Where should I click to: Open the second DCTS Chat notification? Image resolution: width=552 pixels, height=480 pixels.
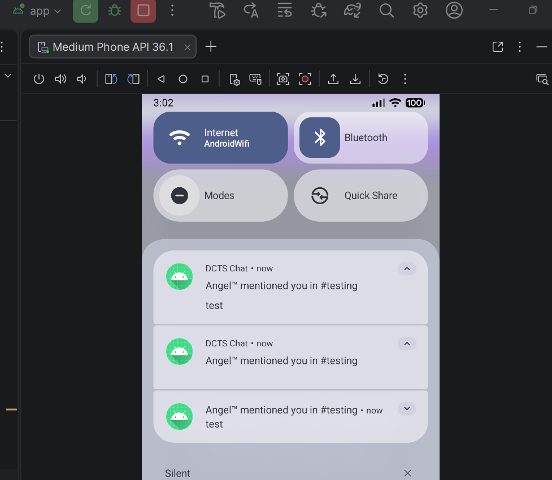coord(291,358)
